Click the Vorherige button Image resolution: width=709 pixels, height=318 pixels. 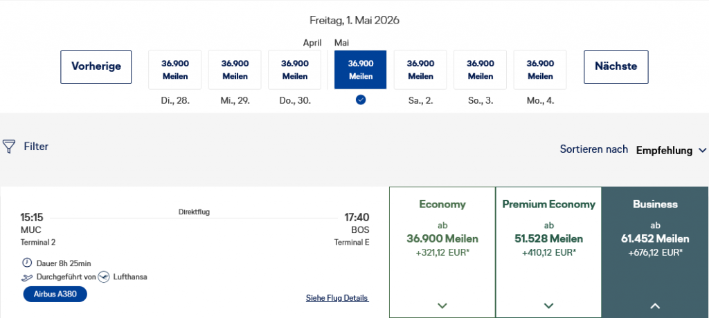coord(96,67)
